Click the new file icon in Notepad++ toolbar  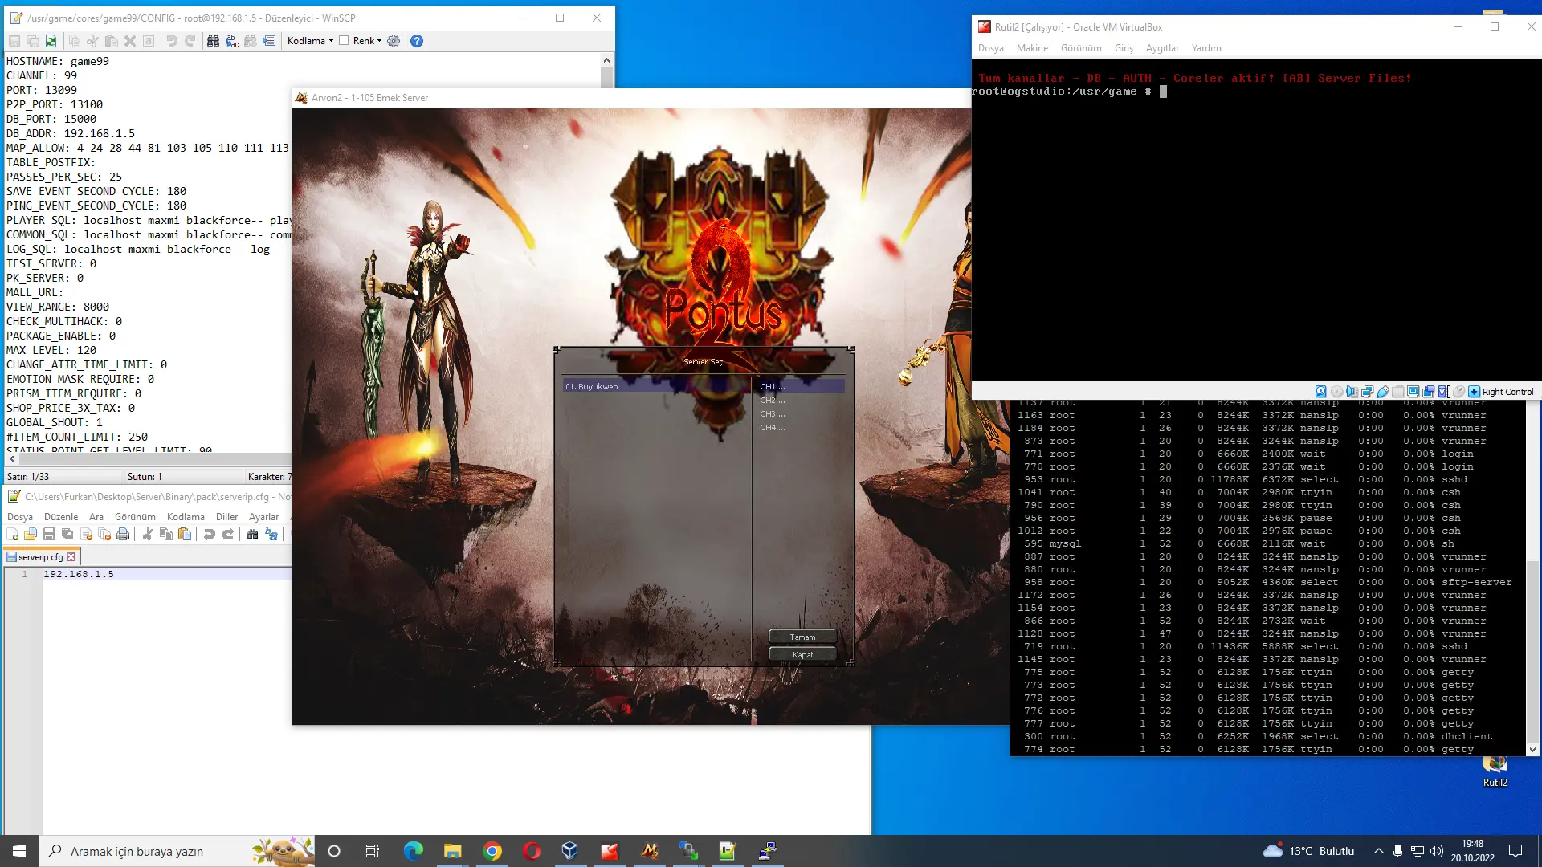[12, 535]
